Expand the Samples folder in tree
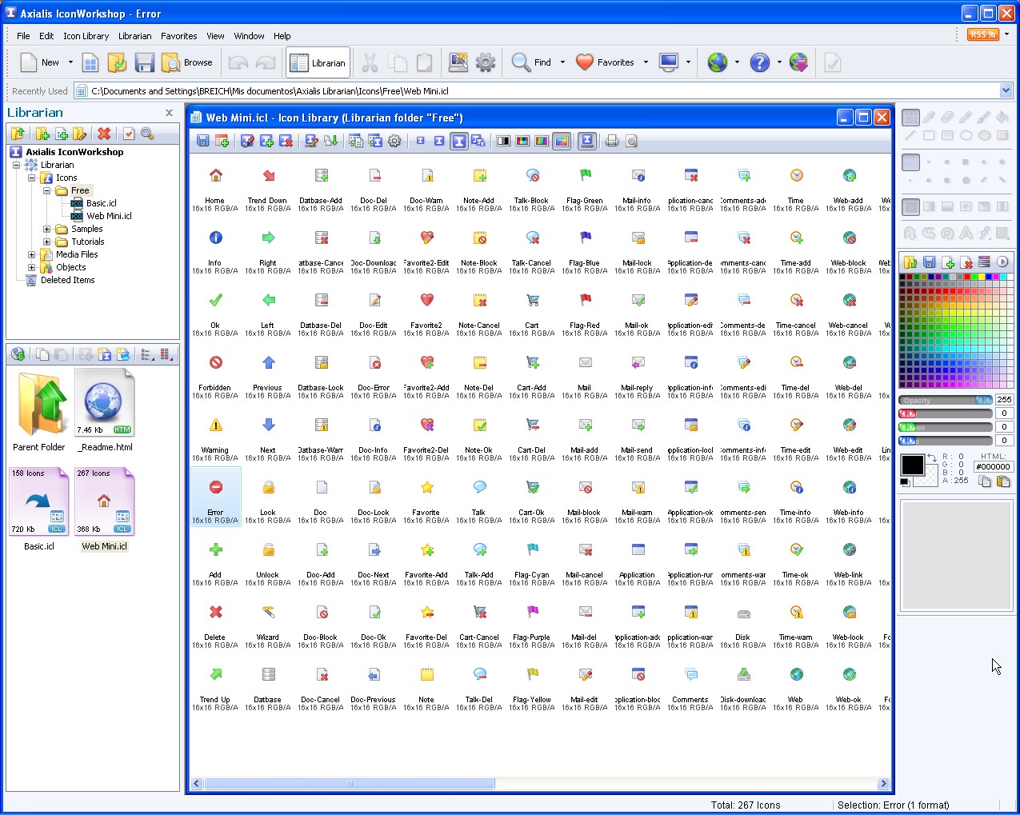 click(46, 229)
